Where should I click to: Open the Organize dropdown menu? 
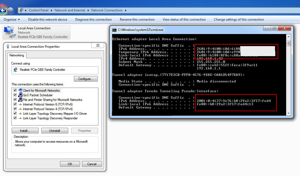(12, 20)
